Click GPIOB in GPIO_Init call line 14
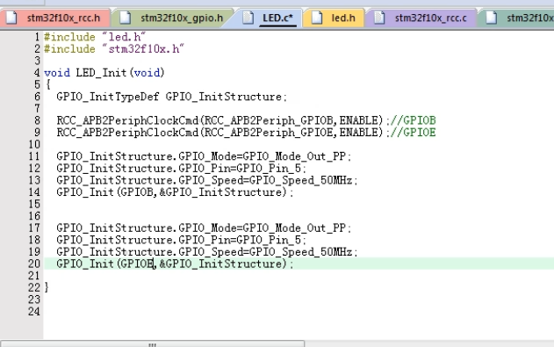The width and height of the screenshot is (554, 347). pos(137,192)
